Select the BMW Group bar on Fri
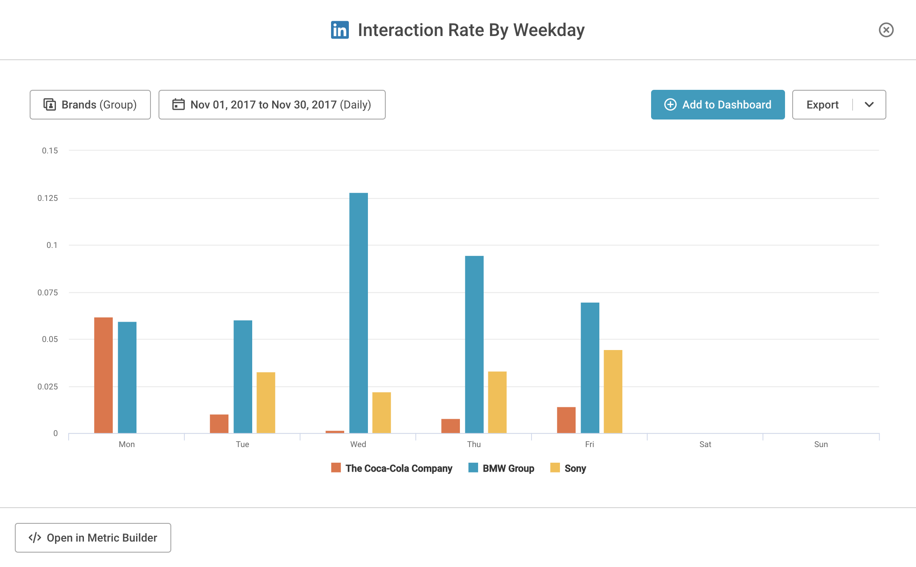 click(590, 368)
